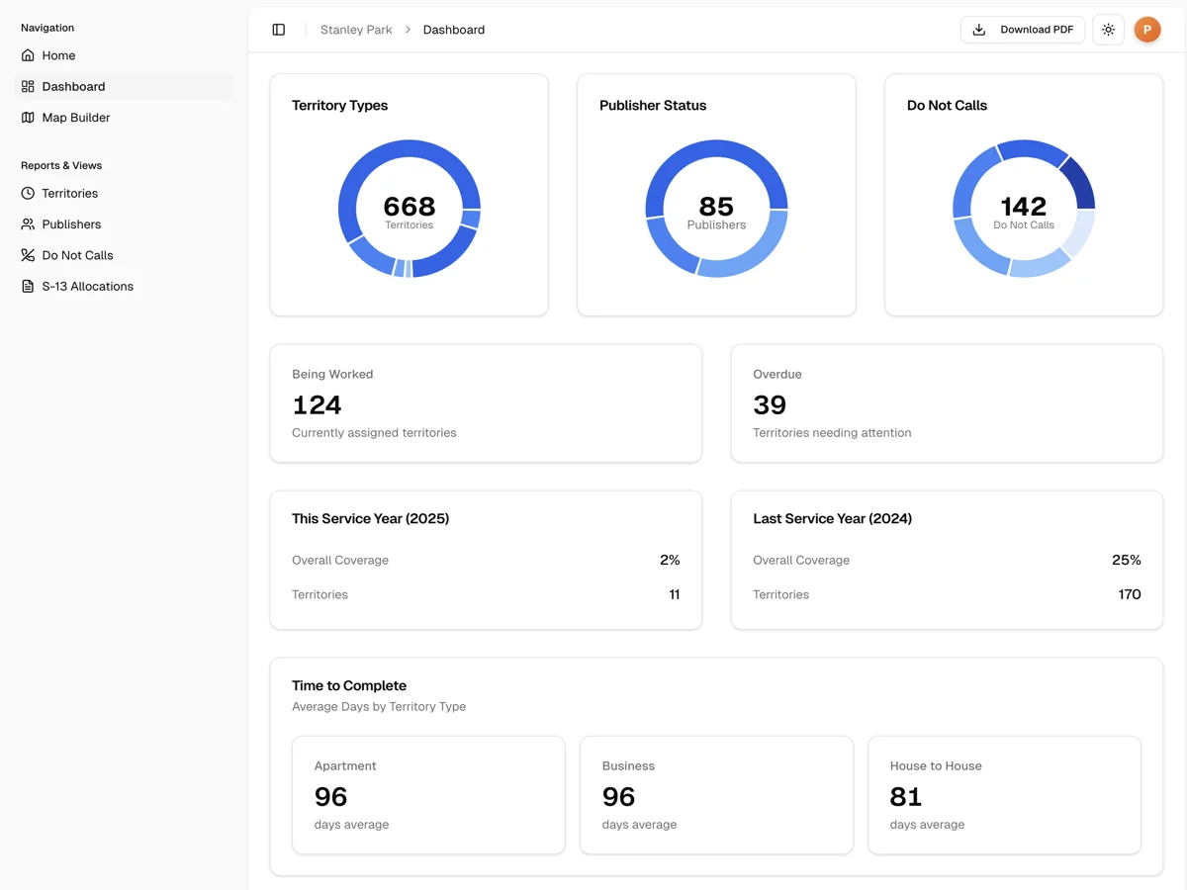Click the download icon inside Download PDF
The height and width of the screenshot is (890, 1187).
tap(978, 30)
